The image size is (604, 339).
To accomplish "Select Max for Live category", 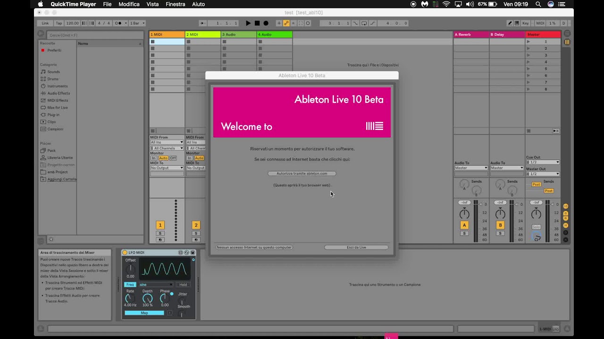I will tap(58, 108).
